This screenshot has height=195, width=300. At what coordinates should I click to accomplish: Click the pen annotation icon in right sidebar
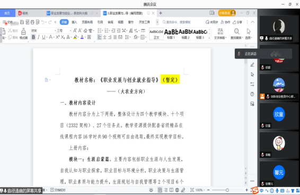click(x=252, y=65)
